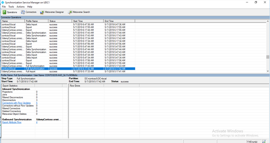Viewport: 270px width, 143px height.
Task: Click the status bar refresh icon
Action: (264, 142)
